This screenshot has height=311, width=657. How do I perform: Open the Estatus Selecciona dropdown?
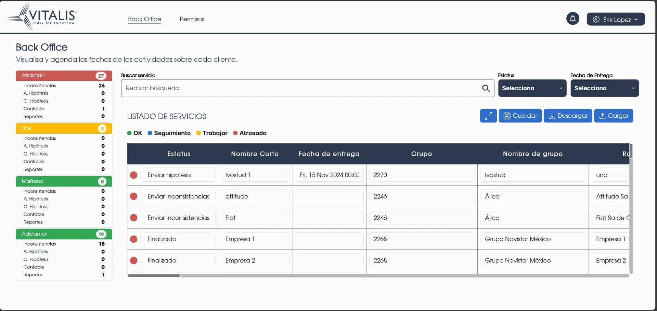[x=532, y=88]
